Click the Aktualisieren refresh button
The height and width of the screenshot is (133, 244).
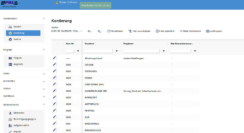point(115,31)
